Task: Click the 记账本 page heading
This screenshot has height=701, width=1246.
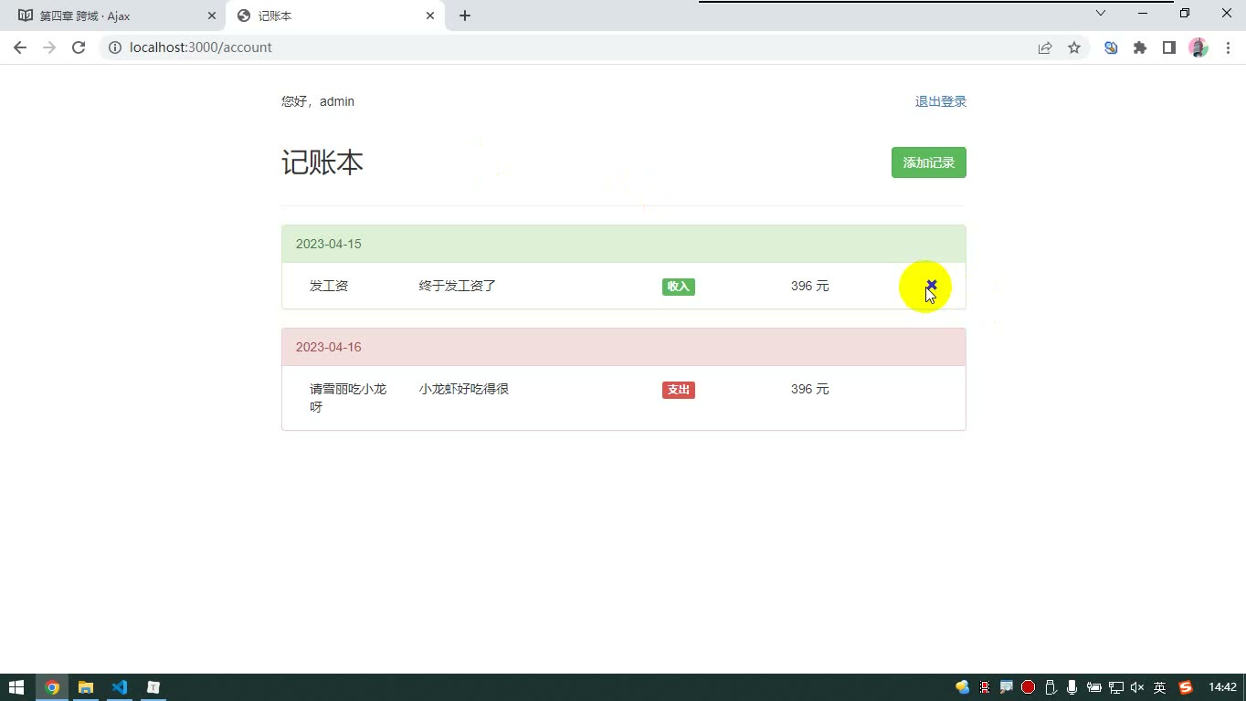Action: tap(322, 162)
